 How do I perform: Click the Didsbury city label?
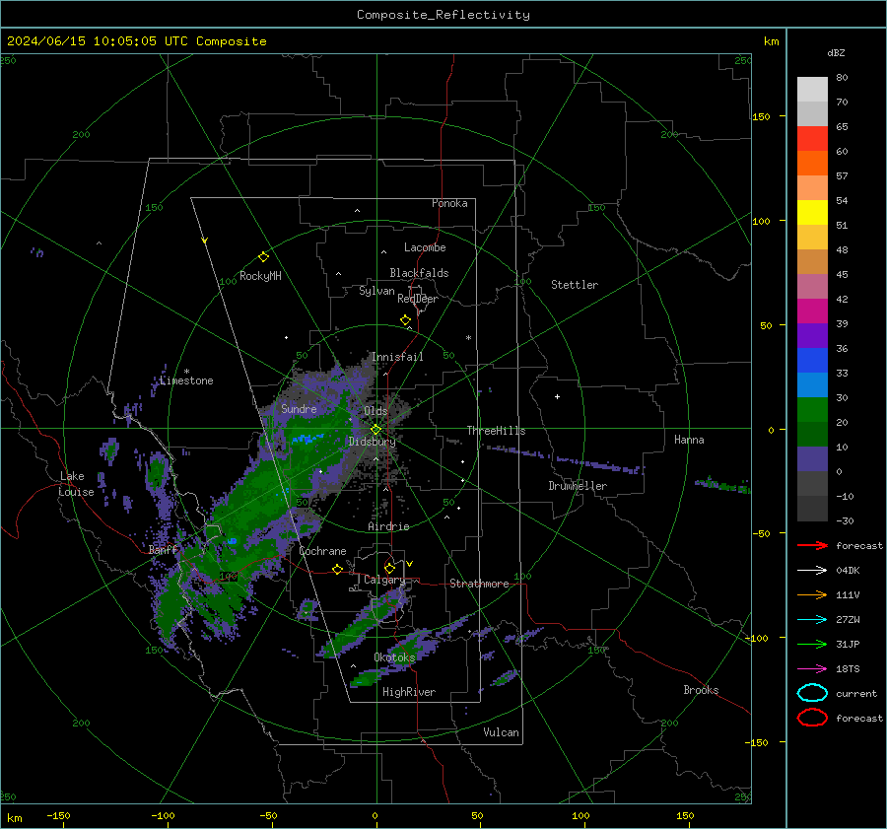[373, 442]
